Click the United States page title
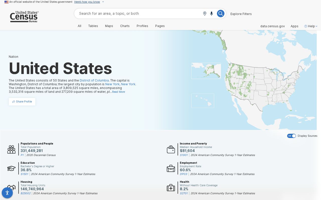 tap(60, 68)
